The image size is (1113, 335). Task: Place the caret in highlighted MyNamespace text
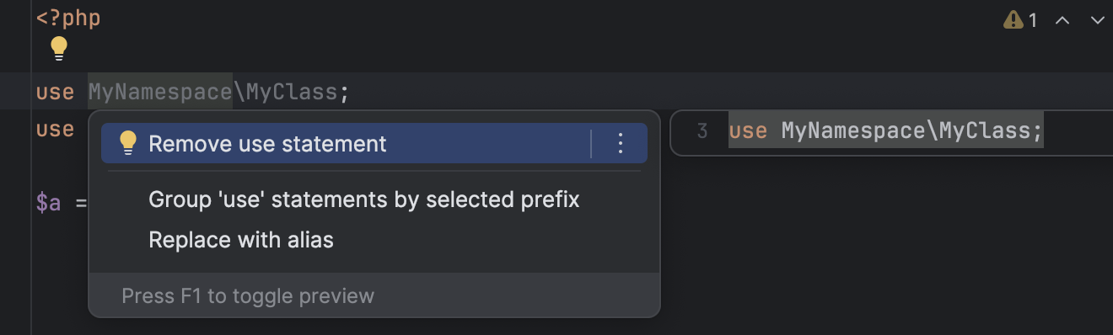(160, 92)
